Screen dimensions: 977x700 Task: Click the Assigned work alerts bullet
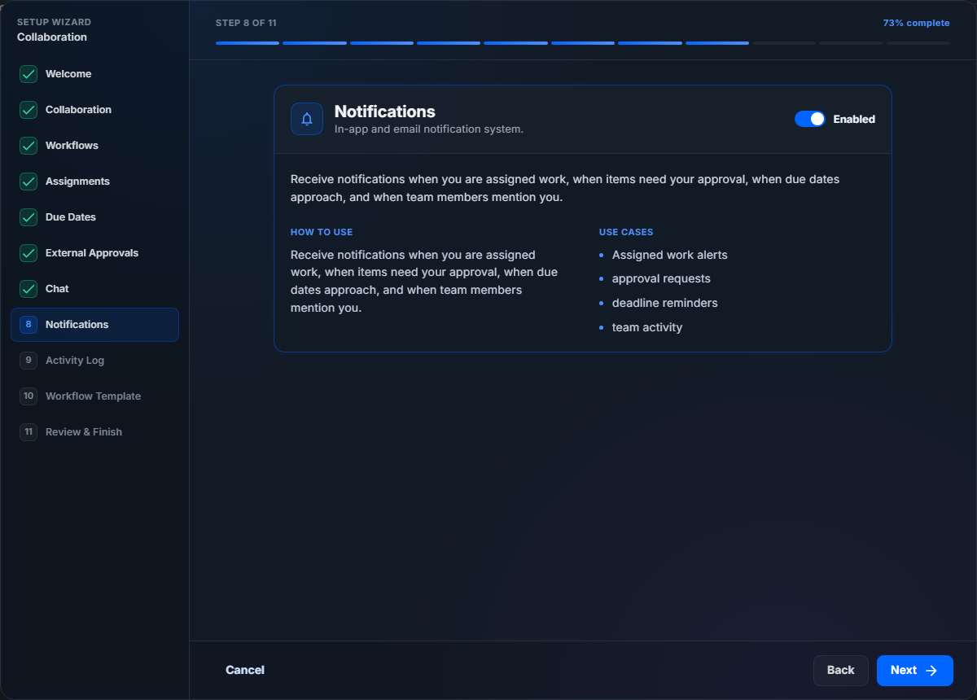(x=670, y=255)
